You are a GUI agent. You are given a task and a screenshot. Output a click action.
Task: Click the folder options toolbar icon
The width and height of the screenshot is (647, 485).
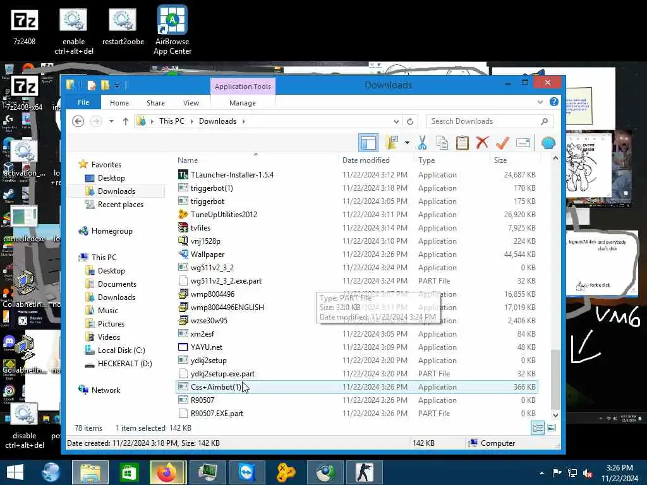pyautogui.click(x=392, y=143)
